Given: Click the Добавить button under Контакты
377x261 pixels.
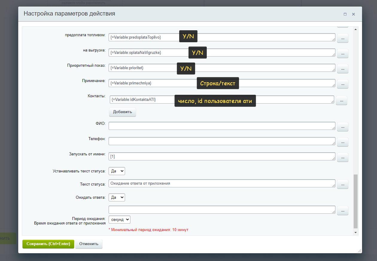Looking at the screenshot, I should click(x=122, y=112).
